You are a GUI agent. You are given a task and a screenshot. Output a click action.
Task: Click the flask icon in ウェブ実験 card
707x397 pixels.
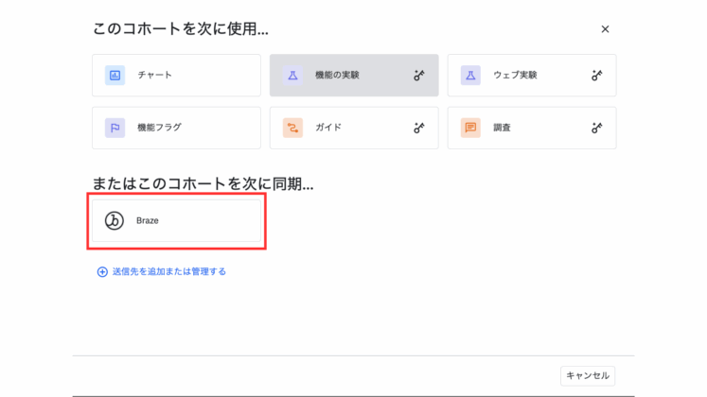point(470,76)
